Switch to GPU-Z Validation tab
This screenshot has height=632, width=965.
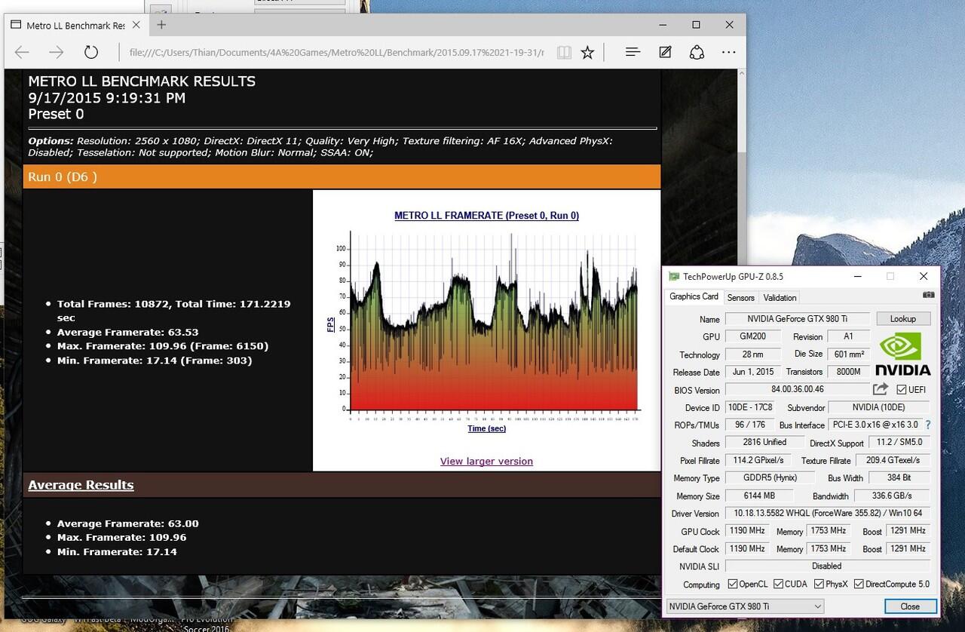(x=780, y=298)
